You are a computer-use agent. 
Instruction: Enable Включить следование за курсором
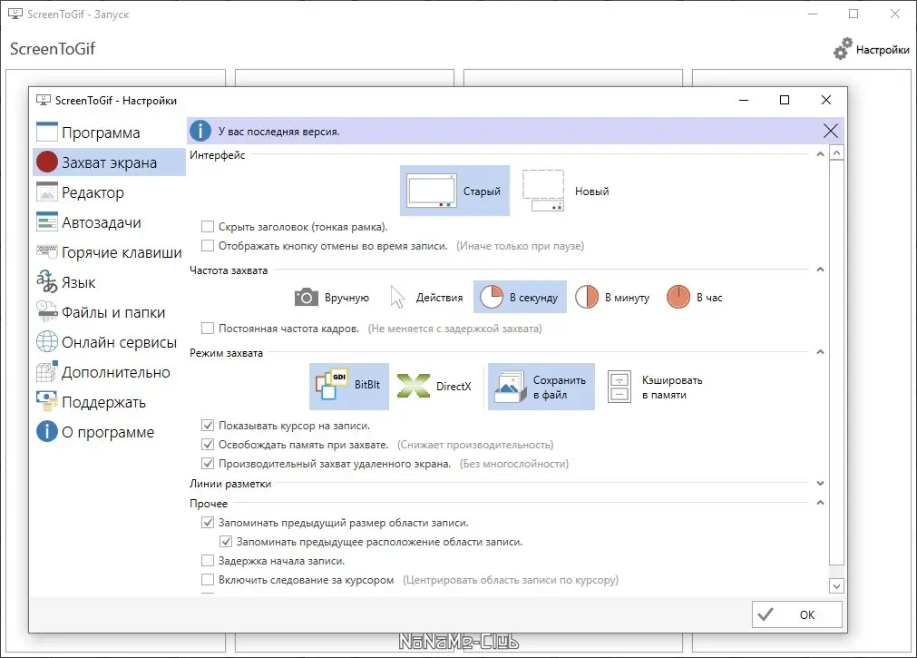pos(208,580)
